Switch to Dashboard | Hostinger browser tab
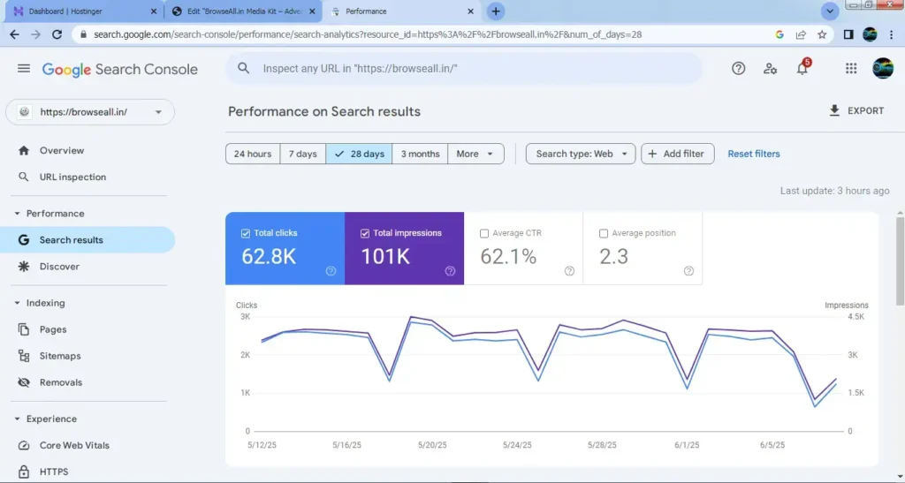905x483 pixels. click(x=84, y=11)
